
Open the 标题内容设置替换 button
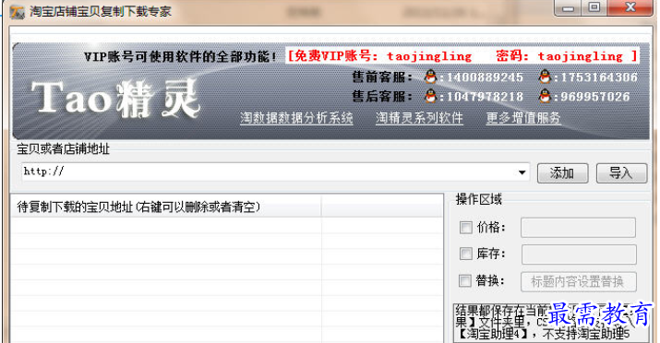coord(579,281)
